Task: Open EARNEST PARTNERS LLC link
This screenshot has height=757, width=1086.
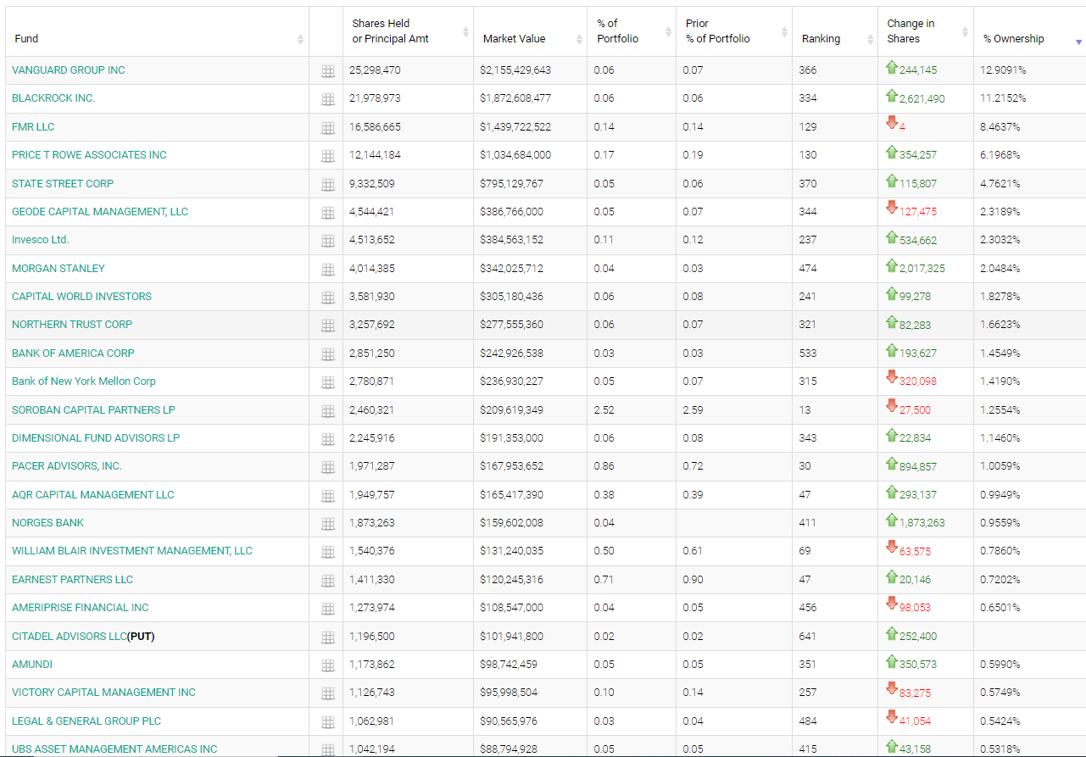Action: (x=72, y=580)
